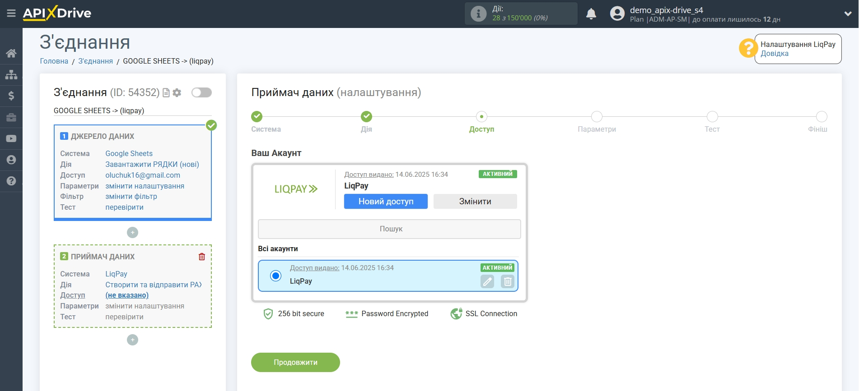The height and width of the screenshot is (391, 859).
Task: Click the ApiX-Drive logo
Action: [x=57, y=13]
